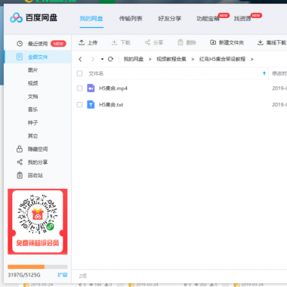
Task: Sort by the 文件名 column header
Action: tap(96, 73)
